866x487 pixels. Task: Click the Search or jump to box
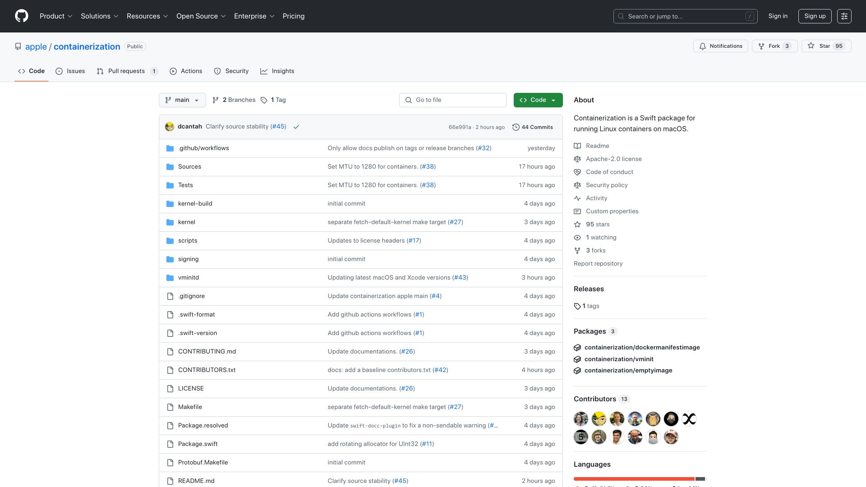pyautogui.click(x=685, y=16)
